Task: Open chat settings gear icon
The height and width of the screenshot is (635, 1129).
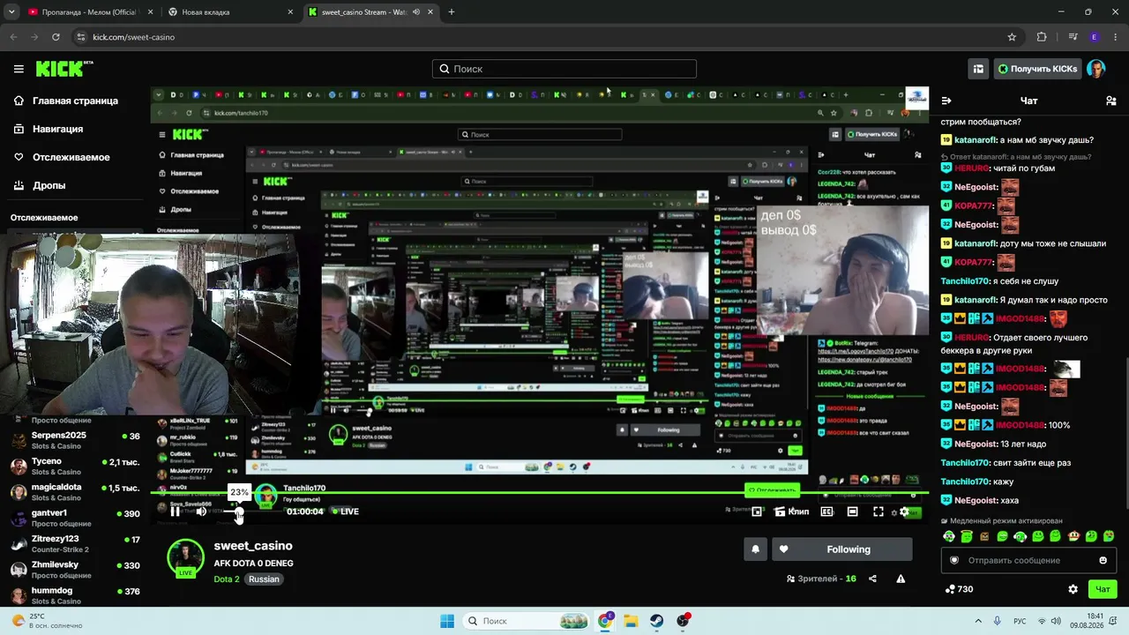Action: 1073,589
